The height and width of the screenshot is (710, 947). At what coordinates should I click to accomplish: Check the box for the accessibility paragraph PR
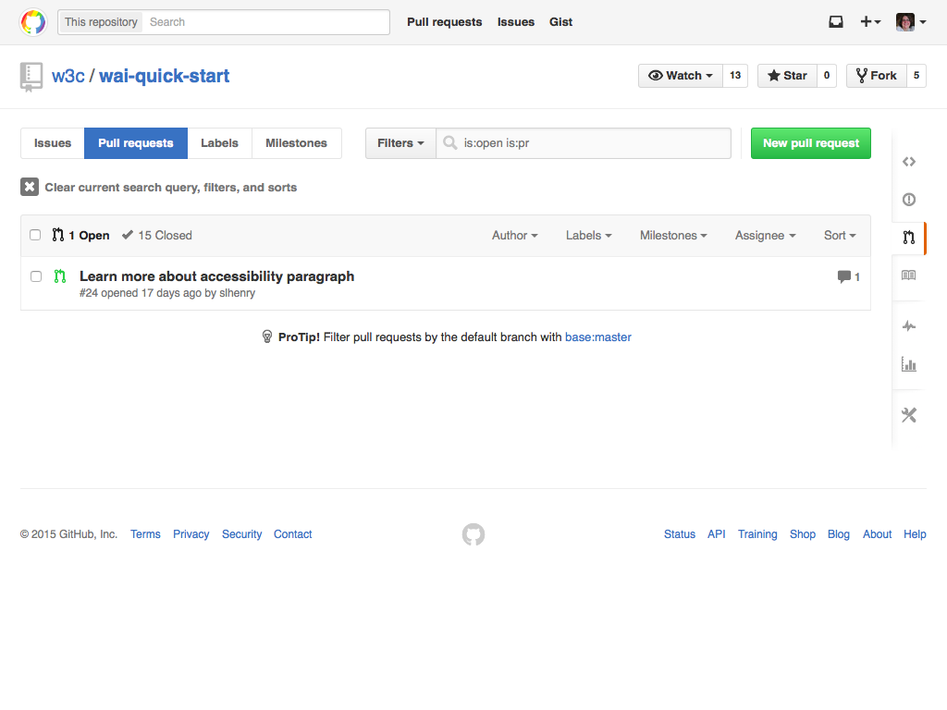pos(36,276)
